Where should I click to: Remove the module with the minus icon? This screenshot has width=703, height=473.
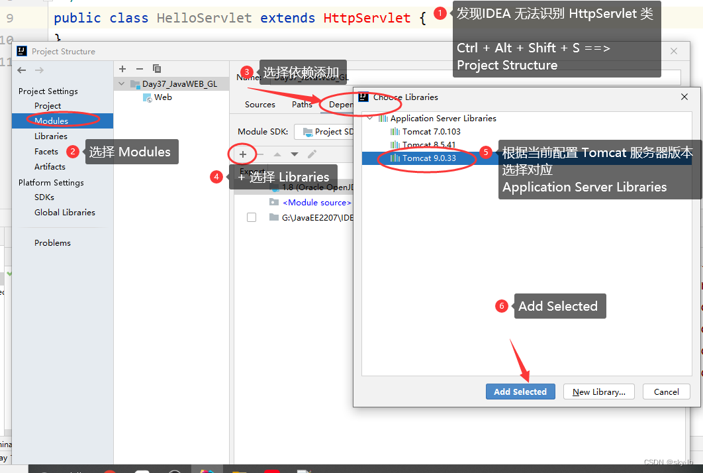pos(140,69)
